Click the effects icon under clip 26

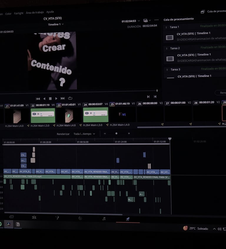[162, 124]
